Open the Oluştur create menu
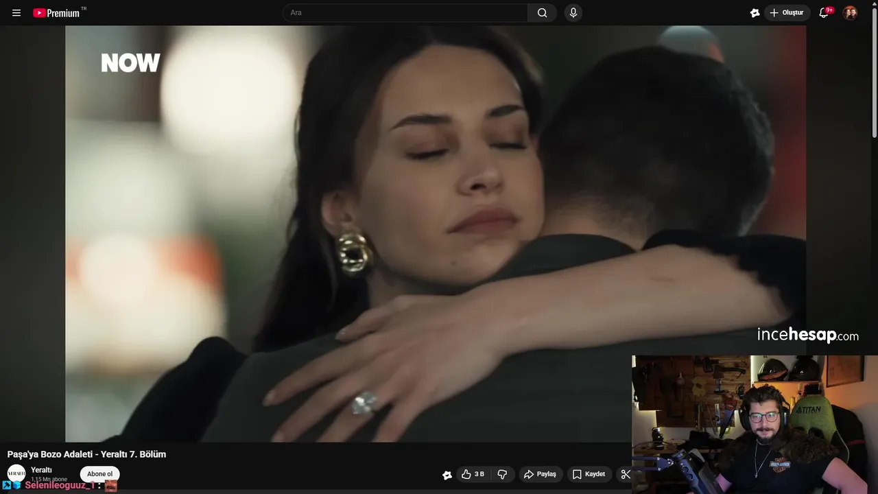 click(787, 13)
